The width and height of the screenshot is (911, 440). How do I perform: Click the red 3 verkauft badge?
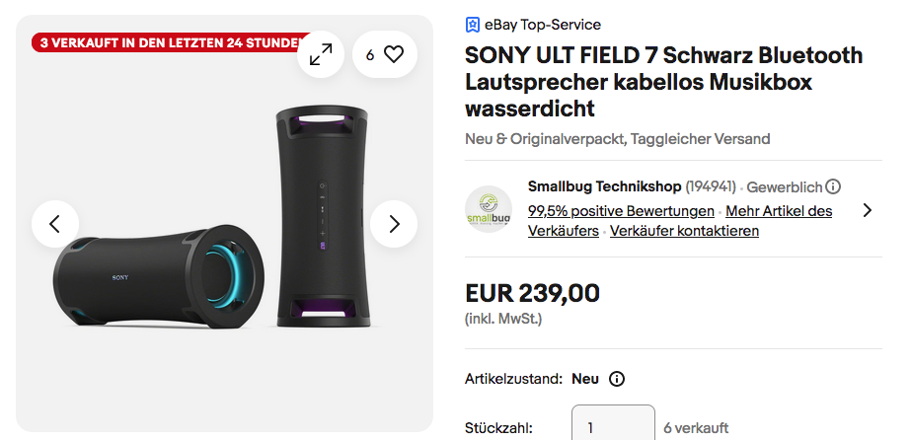pos(168,43)
